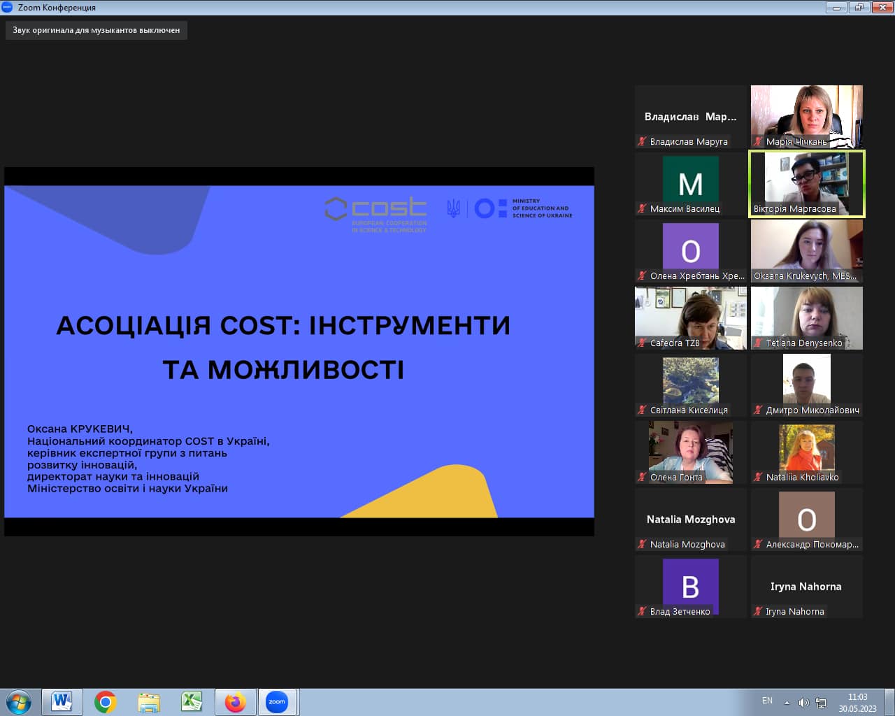Click the muted mic icon beside Олена Гонта
The width and height of the screenshot is (895, 716).
[x=642, y=477]
